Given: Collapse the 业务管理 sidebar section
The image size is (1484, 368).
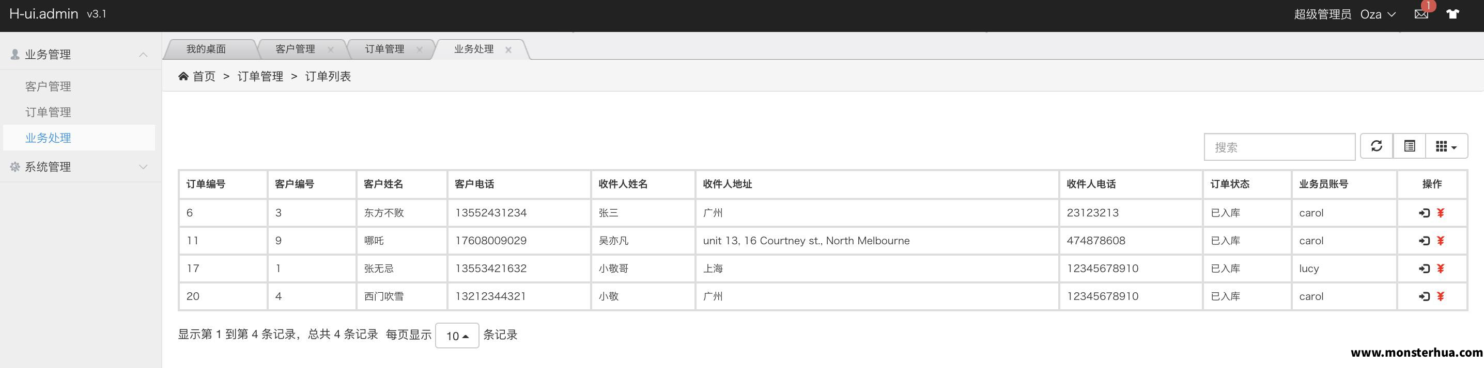Looking at the screenshot, I should [x=143, y=55].
